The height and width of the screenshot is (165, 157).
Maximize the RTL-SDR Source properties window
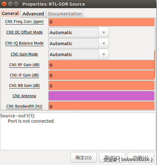click(16, 4)
